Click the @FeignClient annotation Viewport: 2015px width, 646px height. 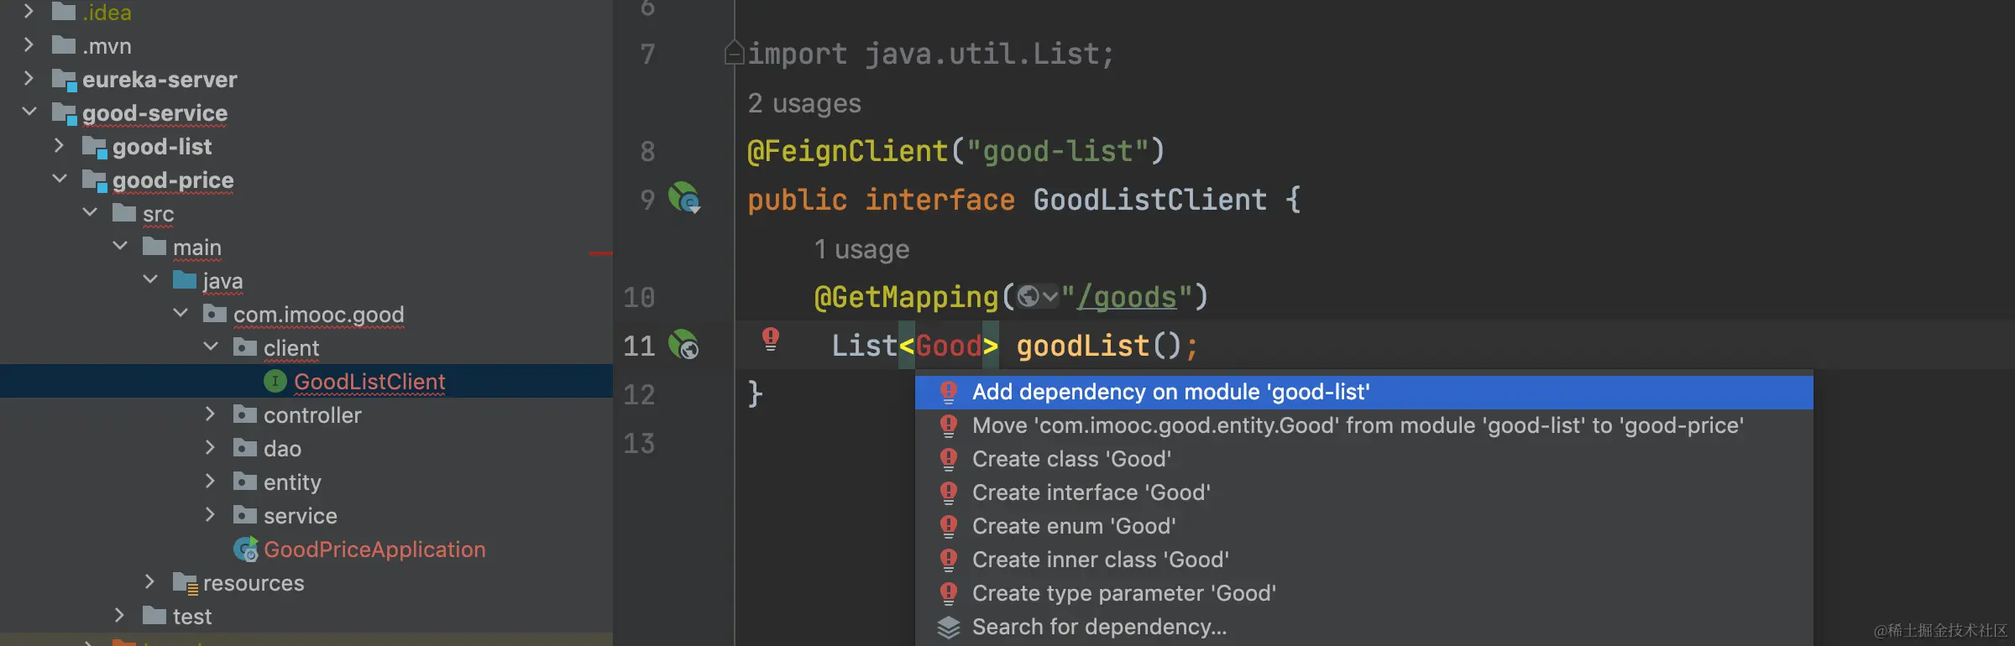point(847,151)
